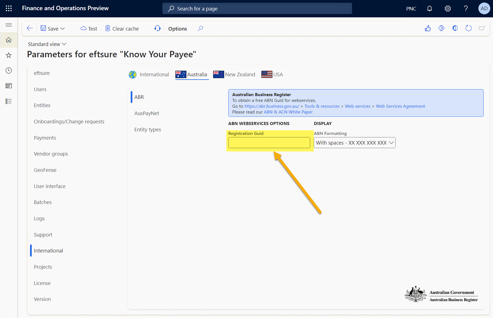Open the License section

tap(42, 283)
